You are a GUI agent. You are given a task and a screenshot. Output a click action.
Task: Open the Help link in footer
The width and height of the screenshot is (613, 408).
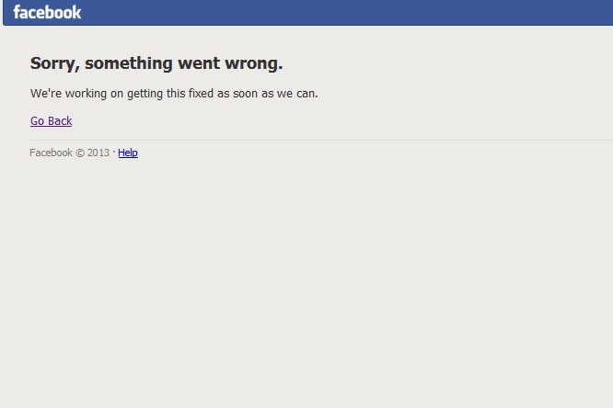pyautogui.click(x=128, y=153)
